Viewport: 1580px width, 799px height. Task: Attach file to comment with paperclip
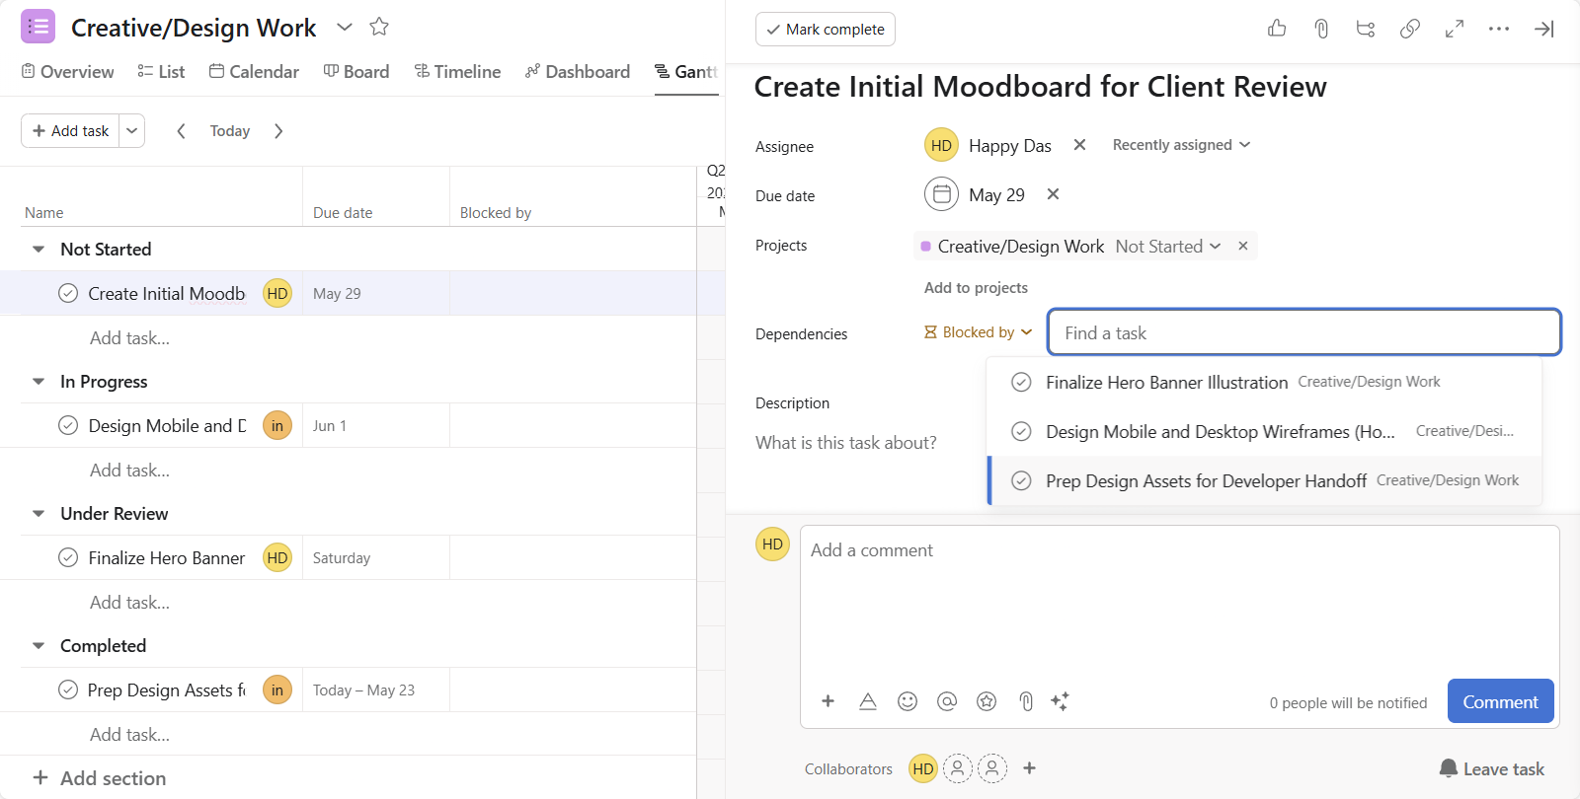(1026, 701)
